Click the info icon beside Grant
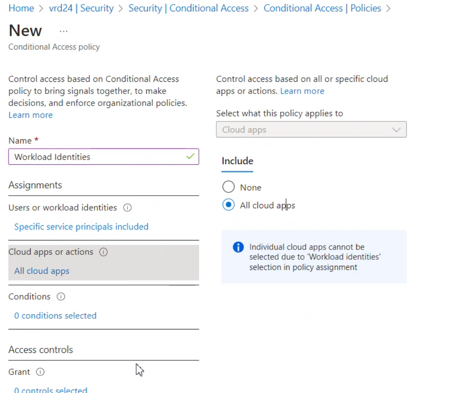Screen dimensions: 456x393 point(40,372)
